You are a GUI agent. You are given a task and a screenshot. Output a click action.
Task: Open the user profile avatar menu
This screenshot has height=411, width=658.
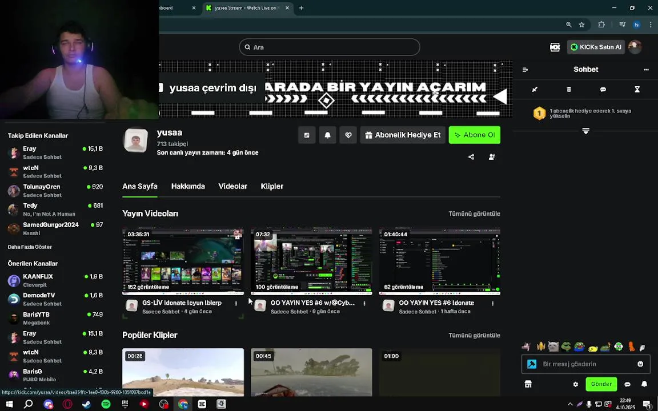pyautogui.click(x=635, y=47)
